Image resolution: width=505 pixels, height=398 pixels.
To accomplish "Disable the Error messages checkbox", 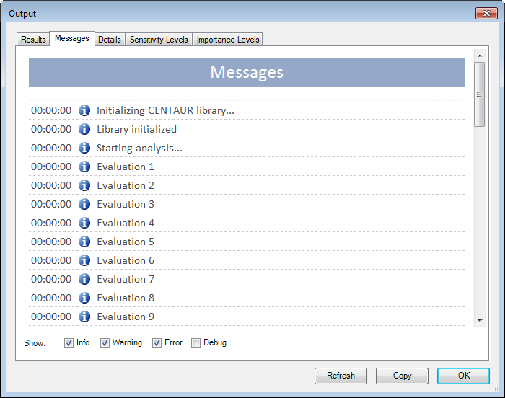I will (x=157, y=343).
